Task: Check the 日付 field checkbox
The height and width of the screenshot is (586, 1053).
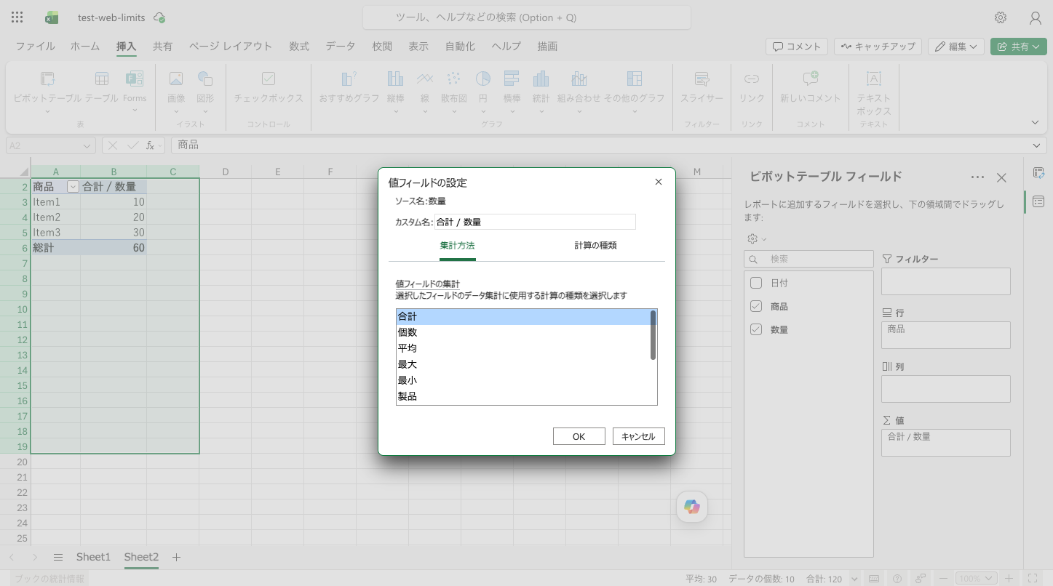Action: tap(756, 283)
